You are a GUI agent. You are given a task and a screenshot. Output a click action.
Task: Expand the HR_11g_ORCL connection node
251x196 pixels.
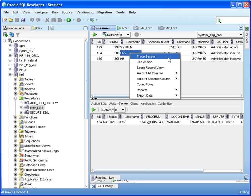10,56
